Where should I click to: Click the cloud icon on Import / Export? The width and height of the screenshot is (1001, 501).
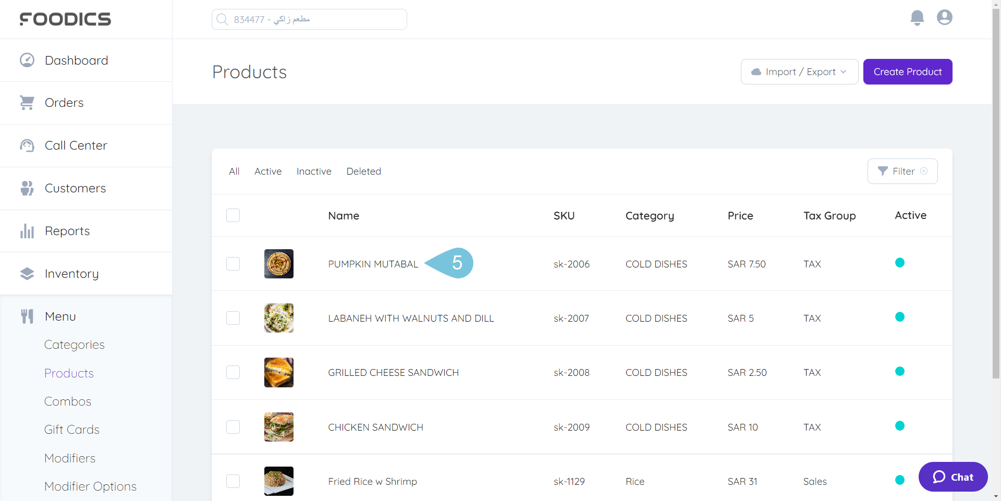click(756, 72)
